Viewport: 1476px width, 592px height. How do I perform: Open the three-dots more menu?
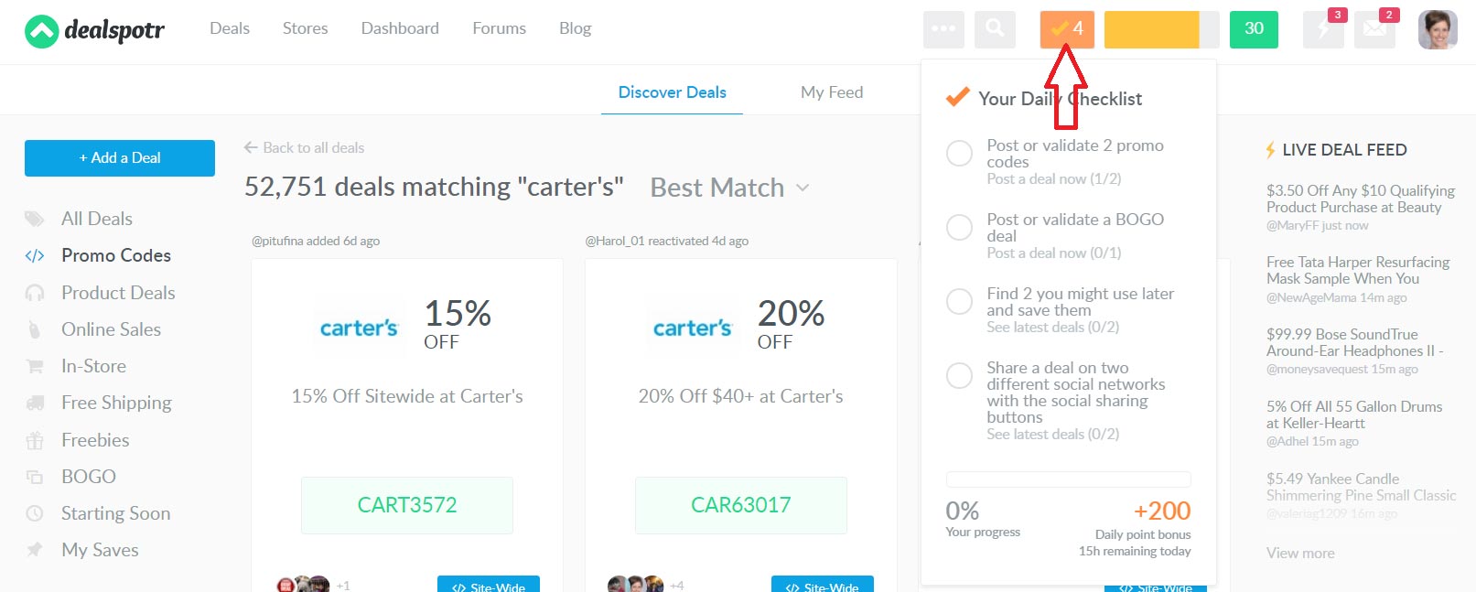click(943, 29)
